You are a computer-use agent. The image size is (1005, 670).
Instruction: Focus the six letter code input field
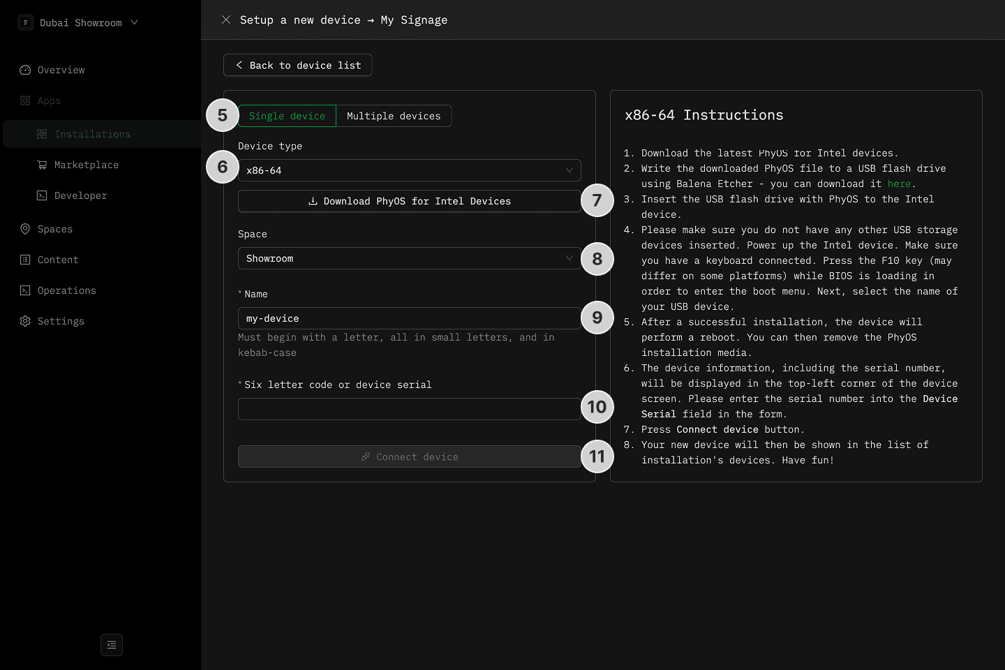click(x=409, y=409)
